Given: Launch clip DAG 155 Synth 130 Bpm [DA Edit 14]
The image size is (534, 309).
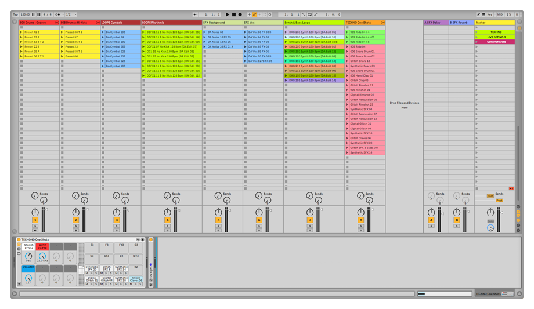Looking at the screenshot, I should pos(286,81).
